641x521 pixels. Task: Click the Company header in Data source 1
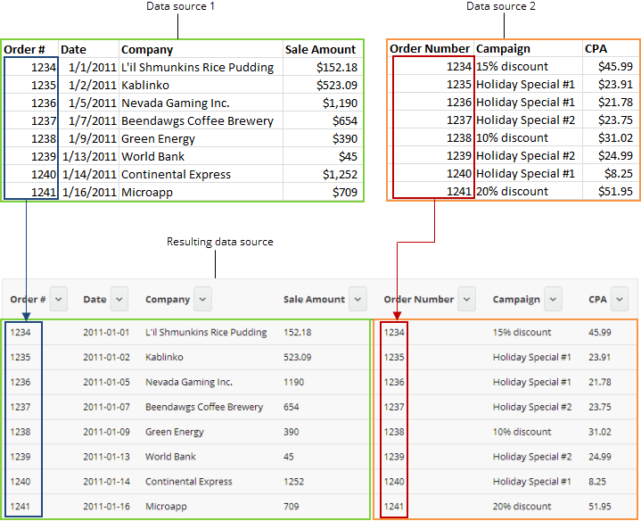pos(147,49)
